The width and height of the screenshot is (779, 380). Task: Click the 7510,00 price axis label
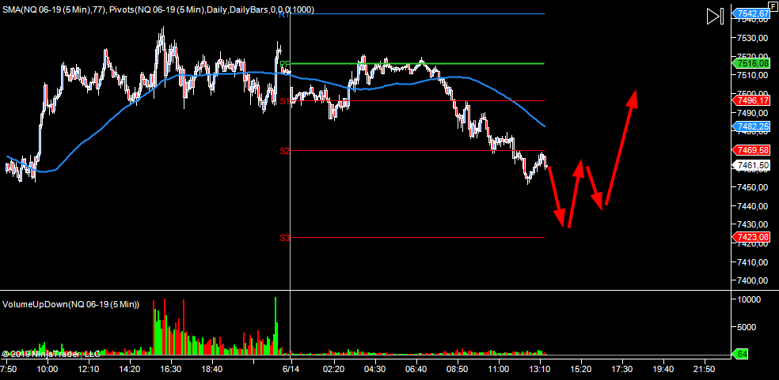754,75
